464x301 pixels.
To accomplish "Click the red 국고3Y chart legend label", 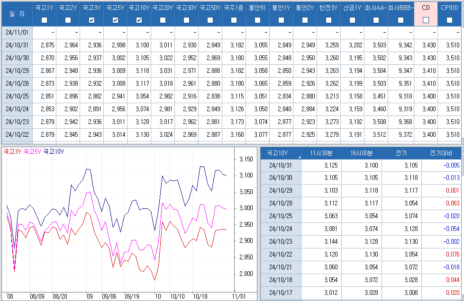I will click(x=12, y=152).
